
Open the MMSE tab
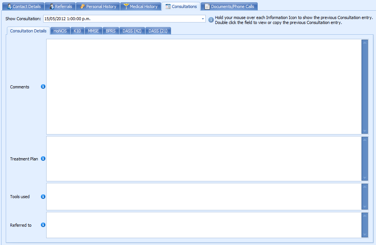tap(93, 31)
